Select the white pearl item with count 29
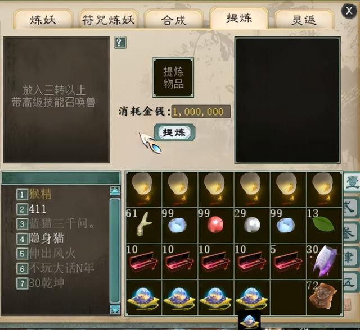The width and height of the screenshot is (360, 330). tap(252, 226)
